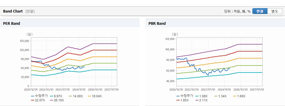This screenshot has height=106, width=285.
Task: Switch to the 별도 toggle button
Action: tap(275, 11)
